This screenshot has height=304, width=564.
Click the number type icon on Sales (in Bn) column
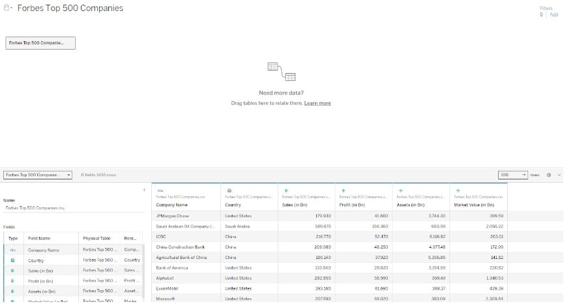point(286,190)
